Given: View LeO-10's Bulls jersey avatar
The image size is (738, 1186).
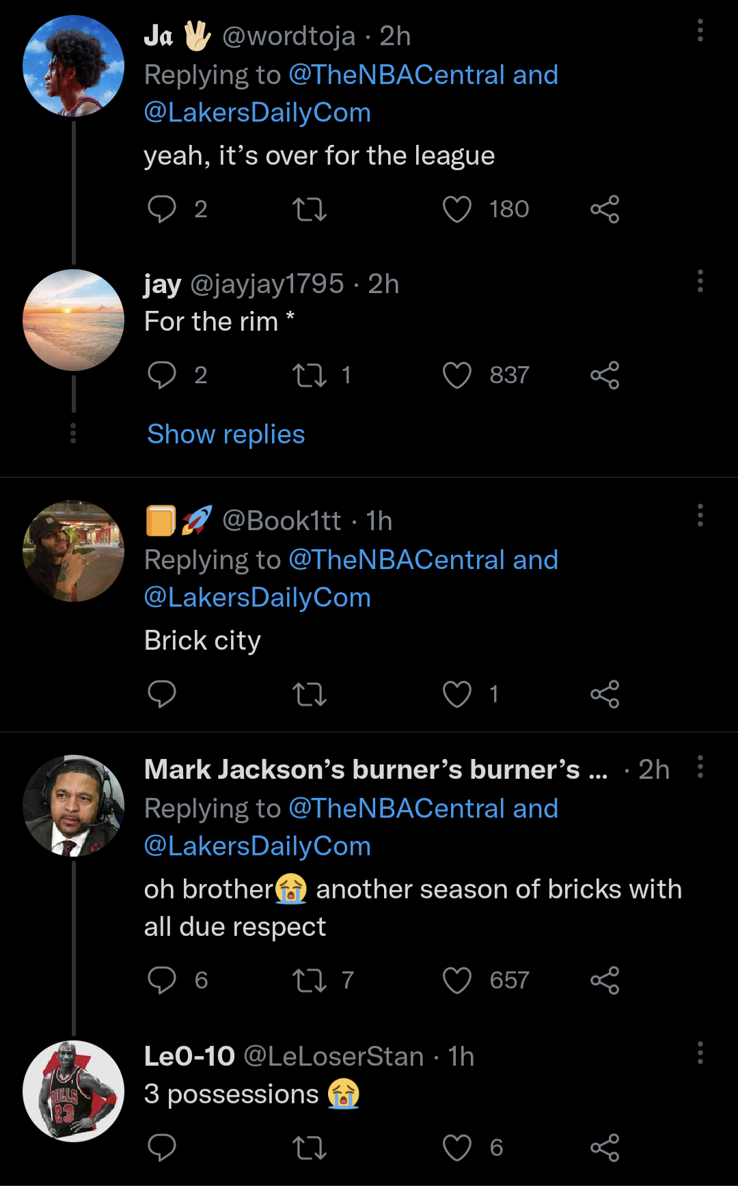Looking at the screenshot, I should pyautogui.click(x=74, y=1091).
